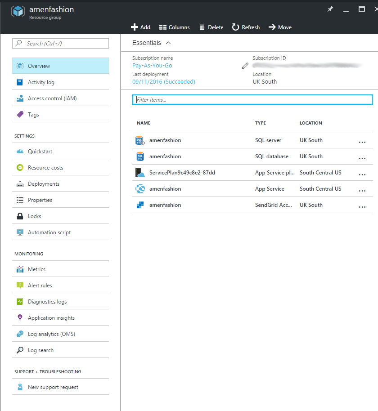Click the purple Tags icon

click(x=20, y=115)
